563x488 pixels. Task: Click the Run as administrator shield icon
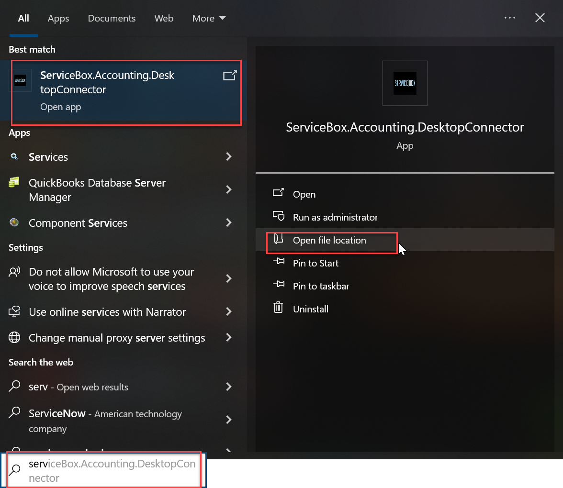(x=279, y=216)
